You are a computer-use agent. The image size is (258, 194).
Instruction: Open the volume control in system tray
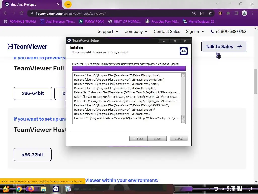pyautogui.click(x=222, y=189)
